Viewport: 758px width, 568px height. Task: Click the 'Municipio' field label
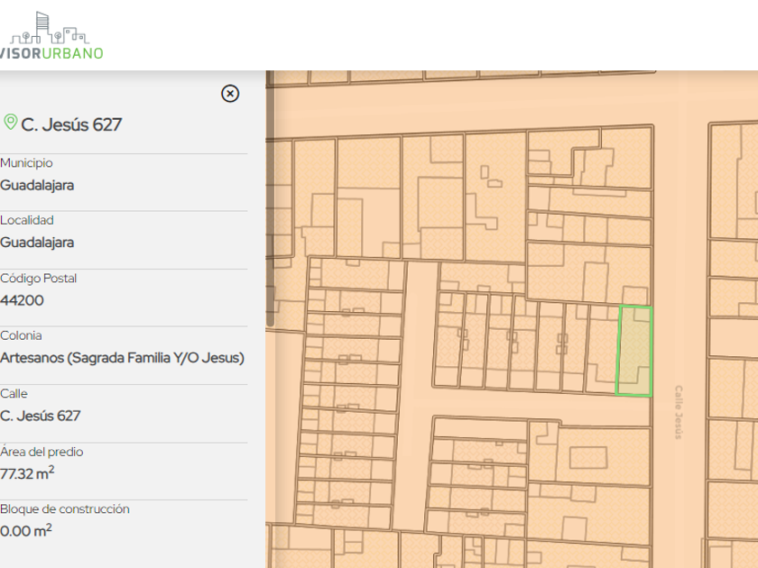point(26,163)
